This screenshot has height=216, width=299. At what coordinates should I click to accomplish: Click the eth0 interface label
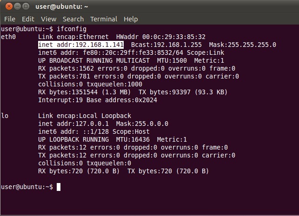(x=8, y=37)
